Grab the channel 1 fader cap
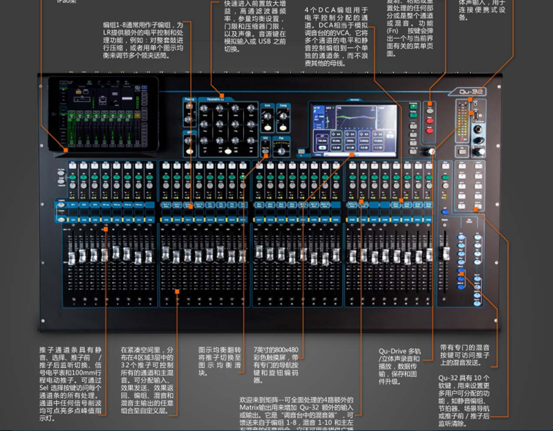The image size is (553, 431). 72,258
